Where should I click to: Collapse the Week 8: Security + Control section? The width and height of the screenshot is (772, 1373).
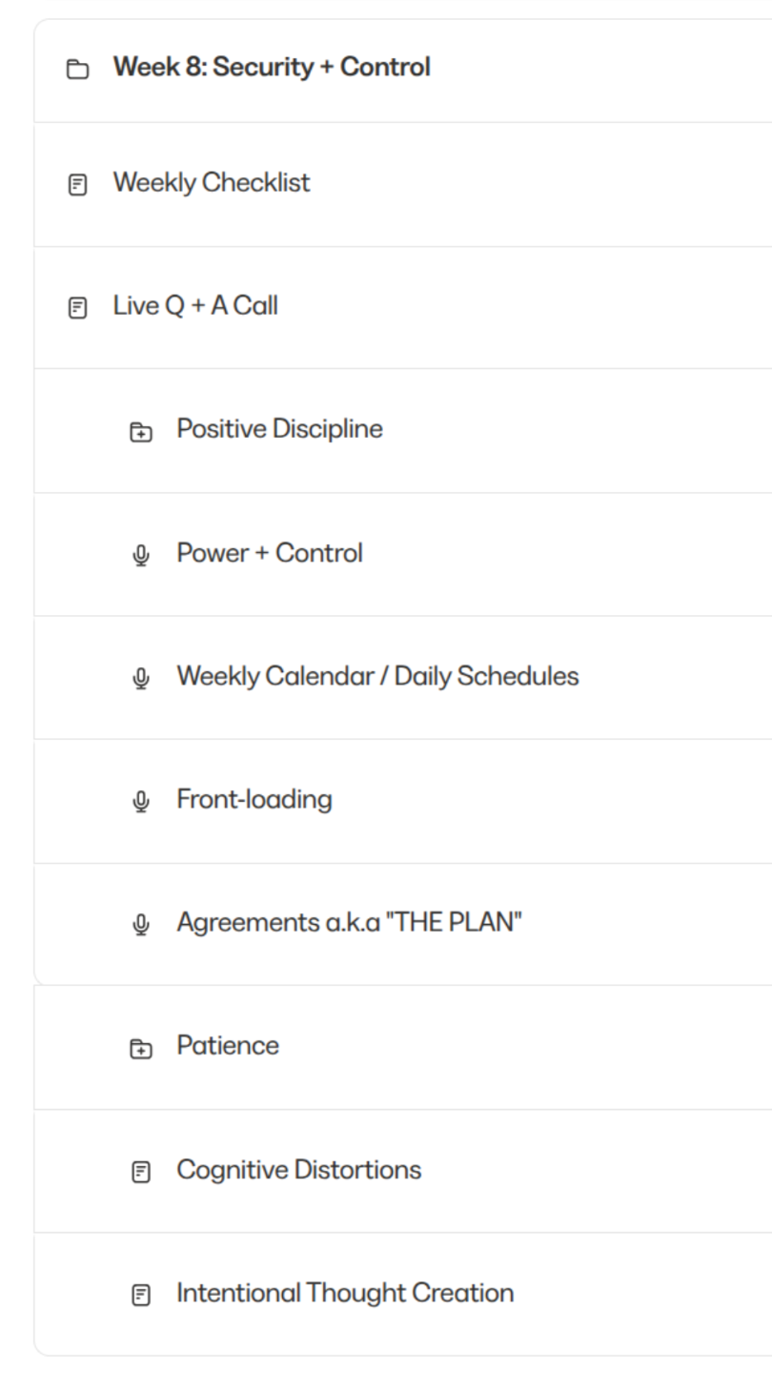click(272, 68)
